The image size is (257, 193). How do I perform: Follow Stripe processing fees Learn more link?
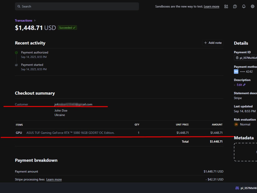click(x=54, y=180)
